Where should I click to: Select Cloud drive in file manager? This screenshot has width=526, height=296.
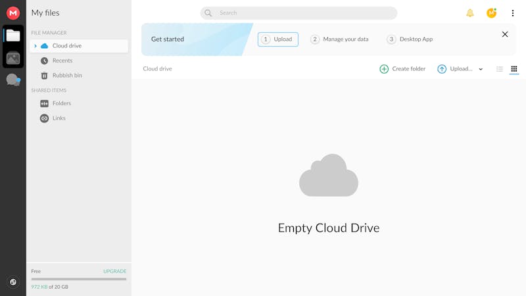coord(79,46)
